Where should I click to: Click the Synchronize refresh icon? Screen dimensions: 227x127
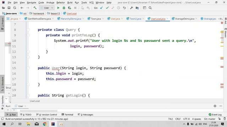tap(15, 8)
